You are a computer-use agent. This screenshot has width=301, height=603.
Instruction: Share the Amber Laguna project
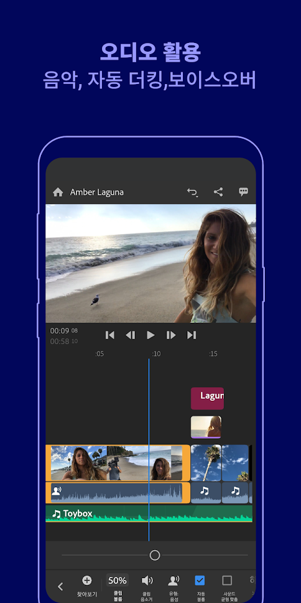point(218,192)
